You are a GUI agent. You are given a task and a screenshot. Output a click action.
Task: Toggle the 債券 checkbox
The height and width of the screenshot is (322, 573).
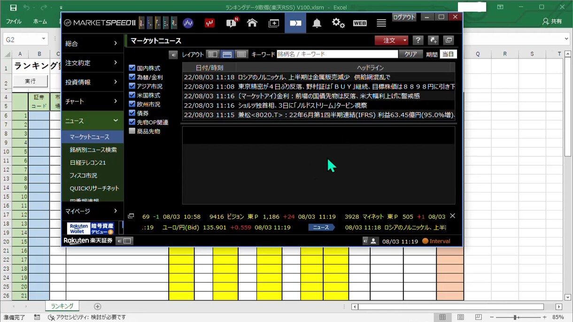coord(132,113)
